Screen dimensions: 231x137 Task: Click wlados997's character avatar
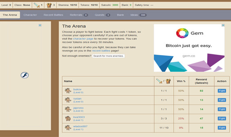click(68, 127)
